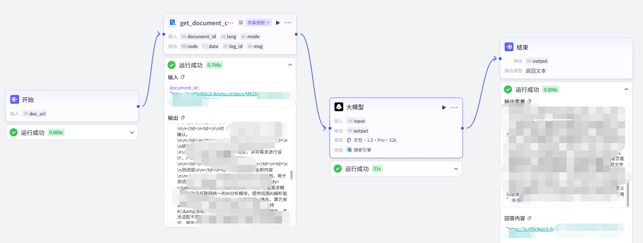Select the 结束 node output tag
Viewport: 643px width, 243px height.
(537, 61)
